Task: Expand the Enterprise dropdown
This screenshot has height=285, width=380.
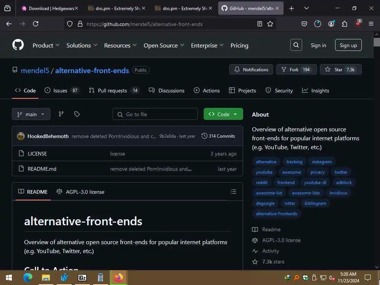Action: tap(207, 45)
